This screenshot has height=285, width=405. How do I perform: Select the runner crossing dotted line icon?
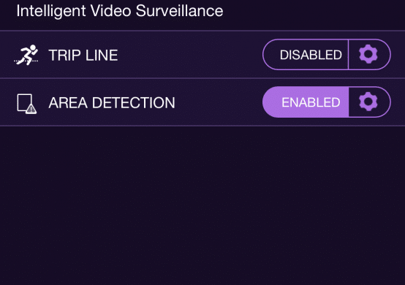coord(26,55)
